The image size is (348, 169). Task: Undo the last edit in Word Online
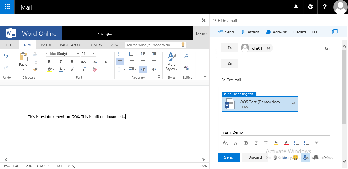[x=6, y=56]
